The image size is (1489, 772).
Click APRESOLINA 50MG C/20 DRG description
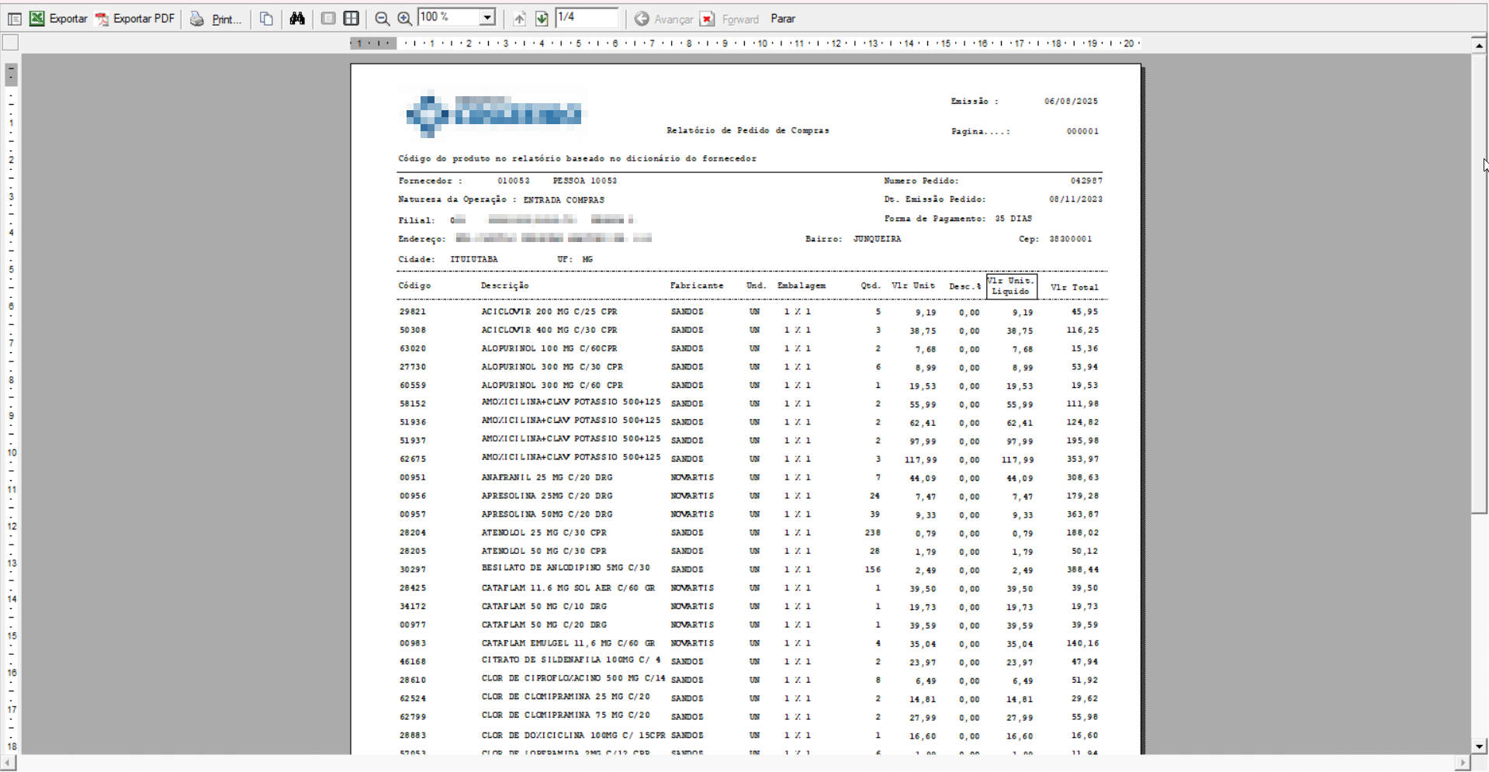(547, 514)
